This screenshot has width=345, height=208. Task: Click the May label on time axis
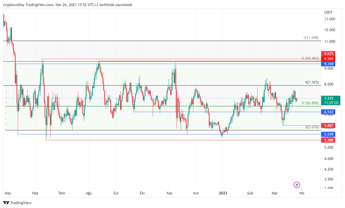pos(8,193)
